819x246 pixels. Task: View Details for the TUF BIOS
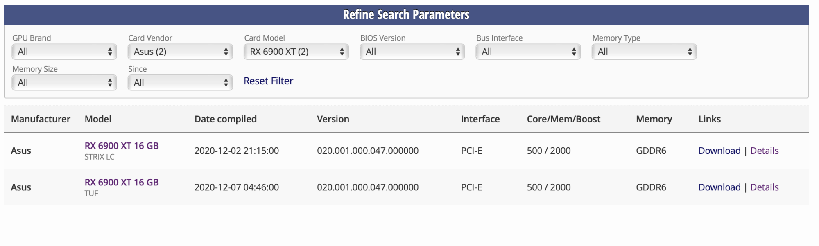click(x=764, y=187)
